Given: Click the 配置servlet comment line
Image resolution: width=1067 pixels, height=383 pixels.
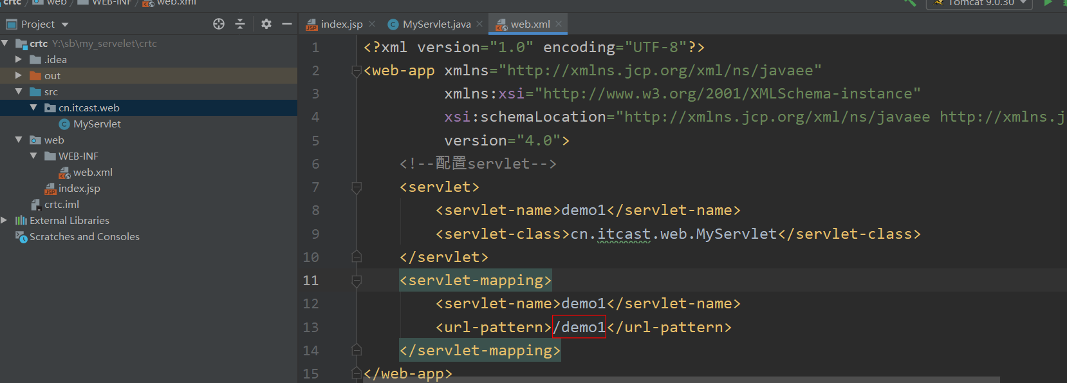Looking at the screenshot, I should [478, 163].
